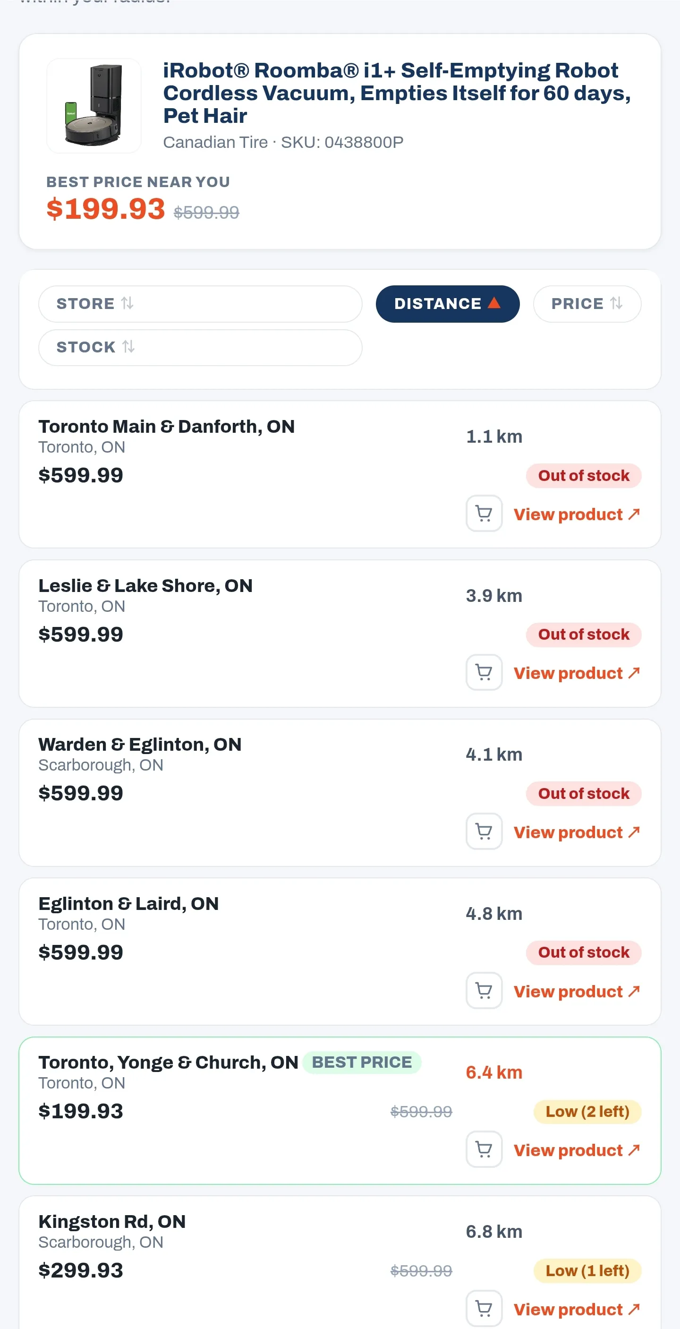View product at Leslie & Lake Shore

point(577,673)
